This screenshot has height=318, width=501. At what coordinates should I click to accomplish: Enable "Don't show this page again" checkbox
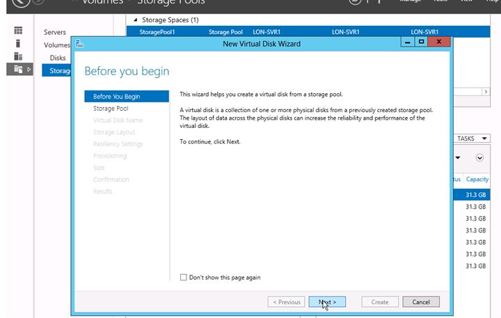tap(184, 278)
